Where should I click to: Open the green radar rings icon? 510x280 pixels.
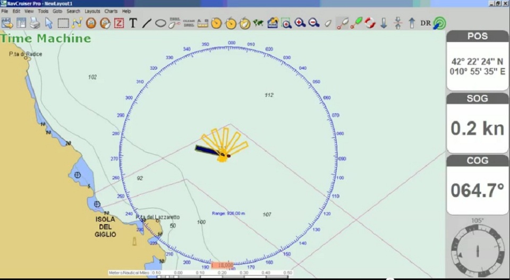(x=440, y=23)
